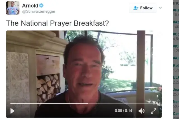Open the @Schwarzenegger handle link
179x119 pixels.
pyautogui.click(x=39, y=11)
